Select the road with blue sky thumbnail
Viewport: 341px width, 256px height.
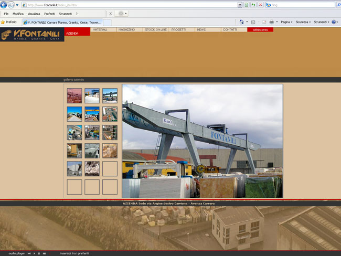click(x=74, y=114)
